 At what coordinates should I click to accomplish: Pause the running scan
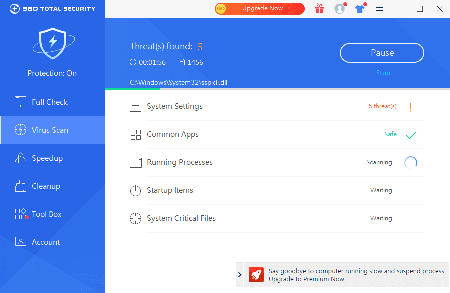(x=382, y=53)
